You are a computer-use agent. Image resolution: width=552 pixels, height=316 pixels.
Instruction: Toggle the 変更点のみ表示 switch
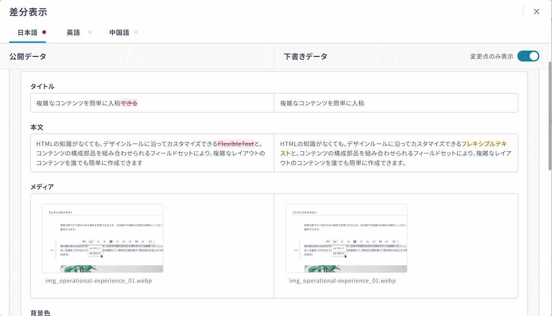528,56
